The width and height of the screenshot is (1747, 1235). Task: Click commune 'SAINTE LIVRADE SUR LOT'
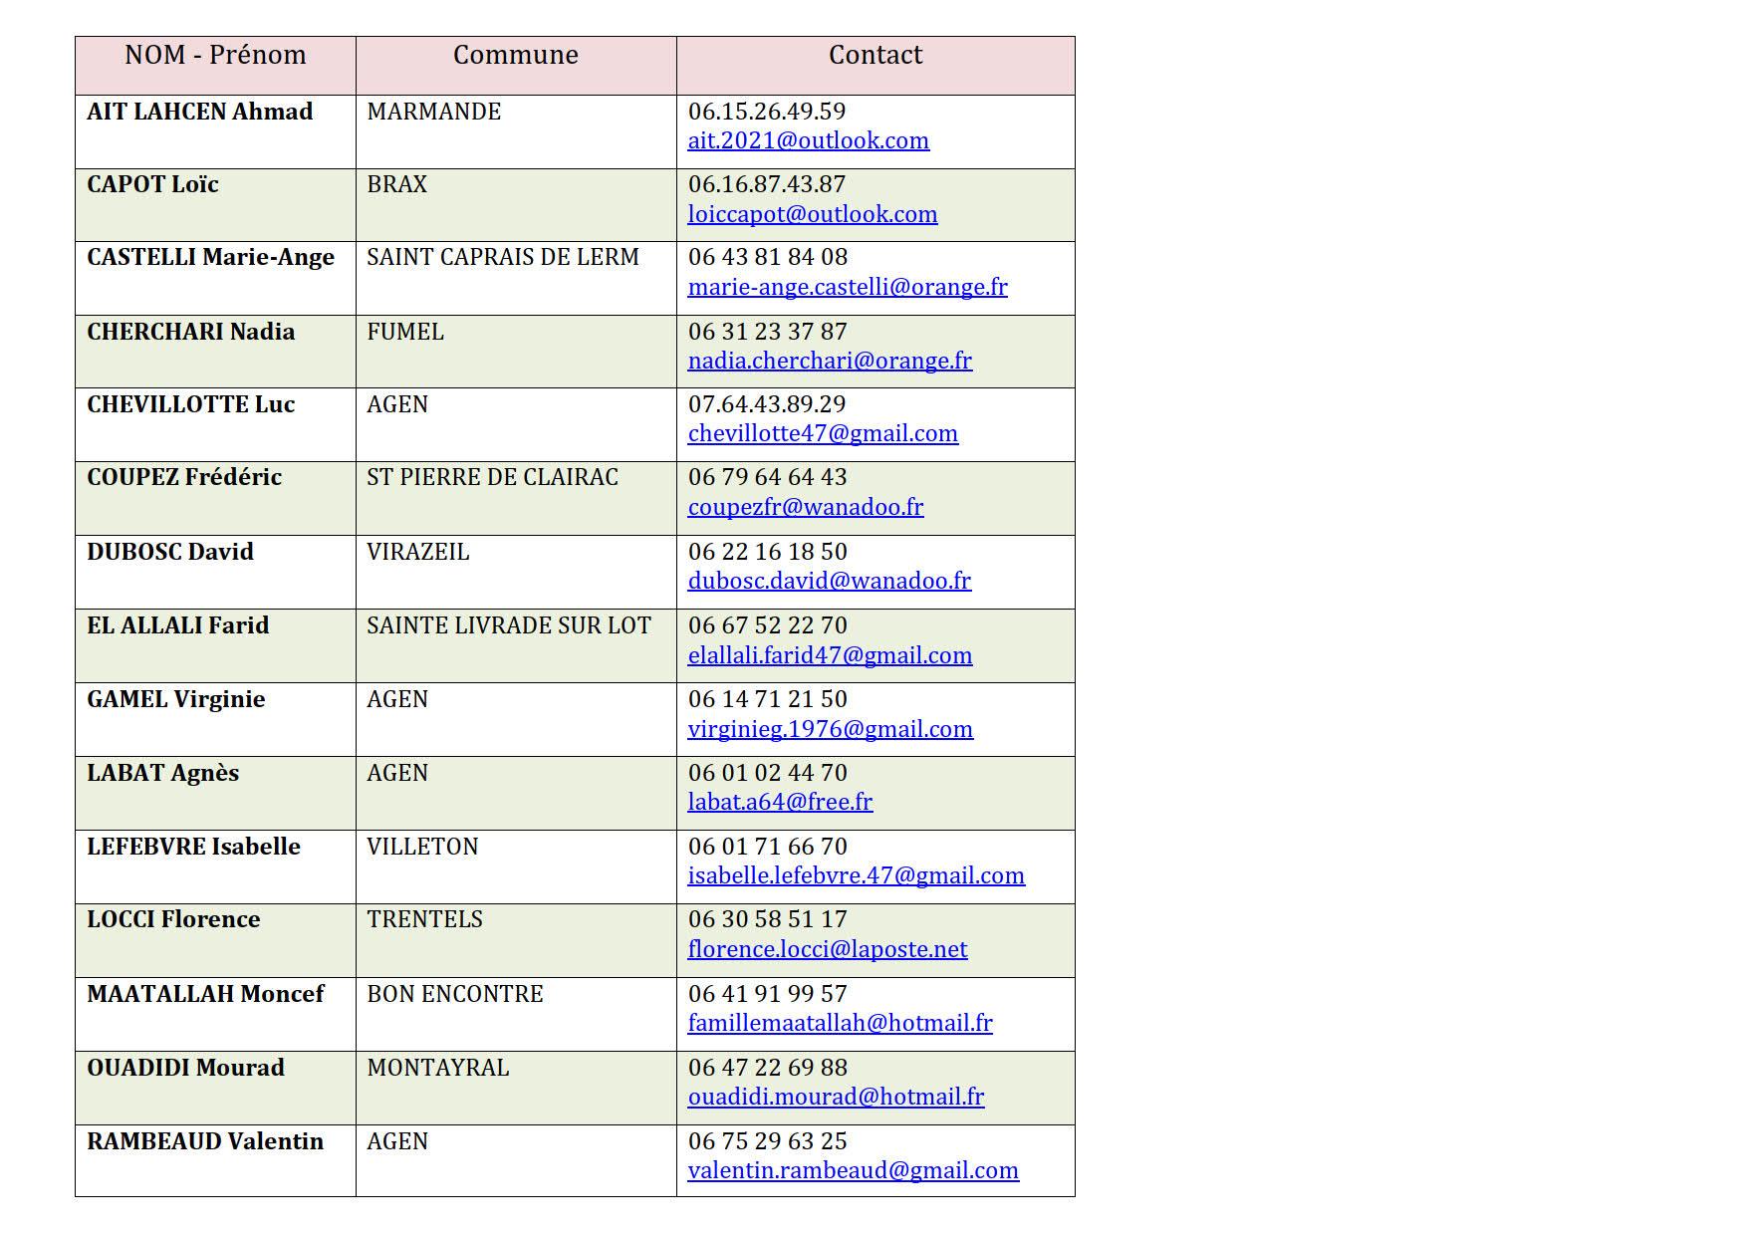tap(508, 625)
